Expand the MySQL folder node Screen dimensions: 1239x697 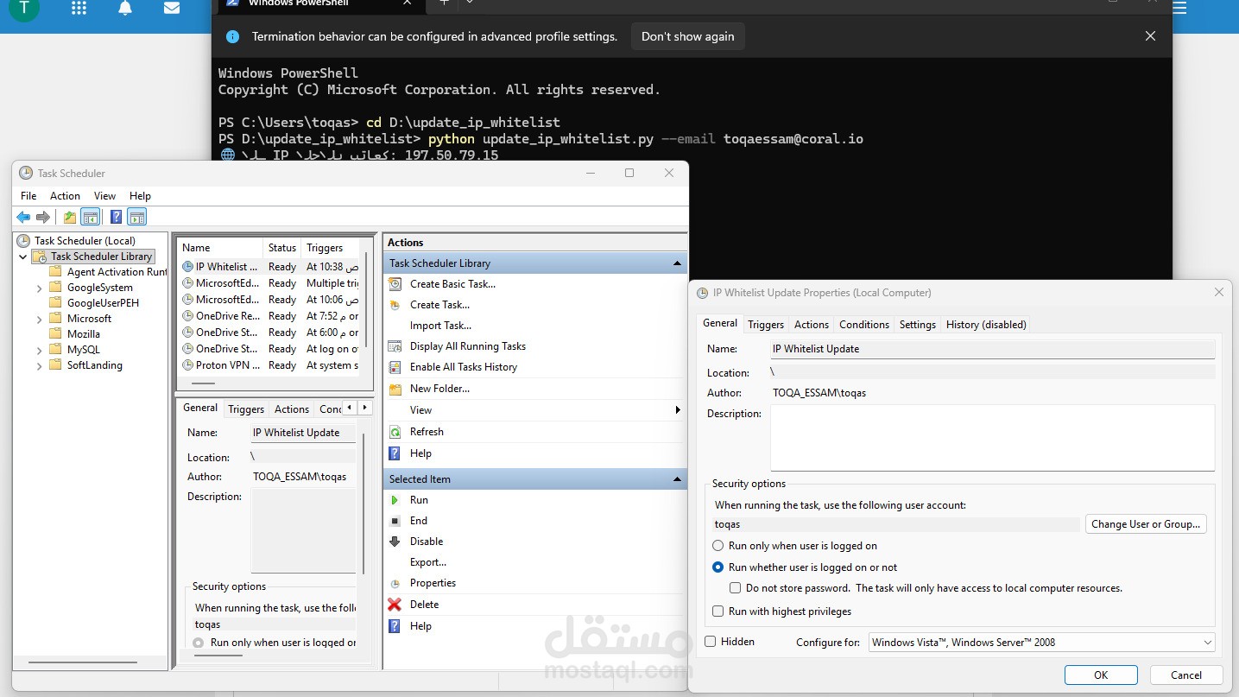pyautogui.click(x=39, y=351)
